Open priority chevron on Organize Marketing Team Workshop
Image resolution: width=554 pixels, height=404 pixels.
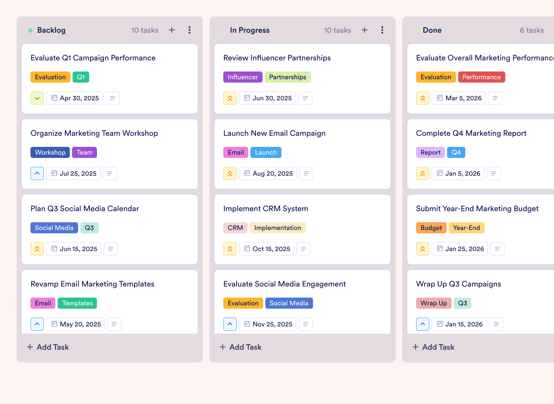click(37, 173)
